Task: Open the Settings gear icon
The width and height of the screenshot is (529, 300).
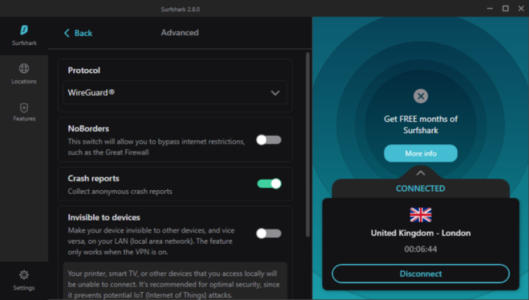Action: [24, 275]
